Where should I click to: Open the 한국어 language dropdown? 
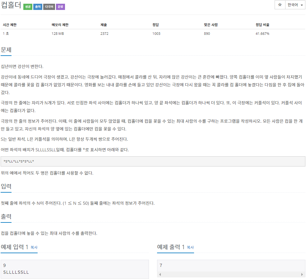[x=295, y=5]
